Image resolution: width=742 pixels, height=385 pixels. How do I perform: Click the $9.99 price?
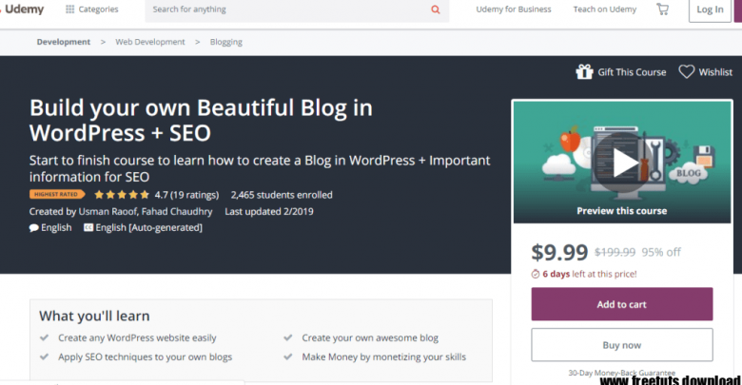coord(559,252)
